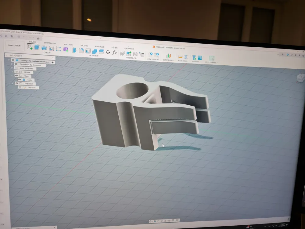Click the Move/Copy arrows icon
Image resolution: width=305 pixels, height=229 pixels.
click(x=108, y=52)
